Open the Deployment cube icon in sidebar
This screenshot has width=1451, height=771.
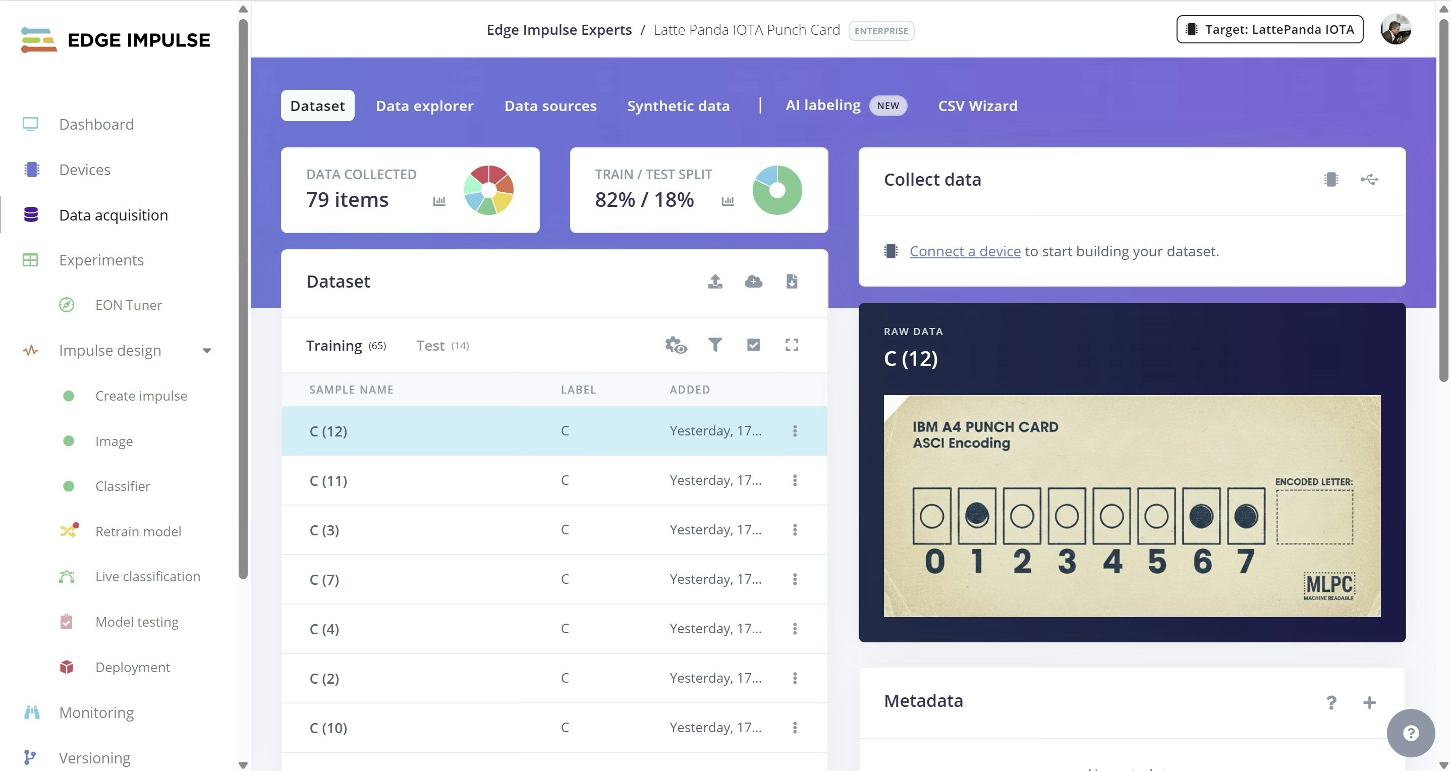[67, 667]
